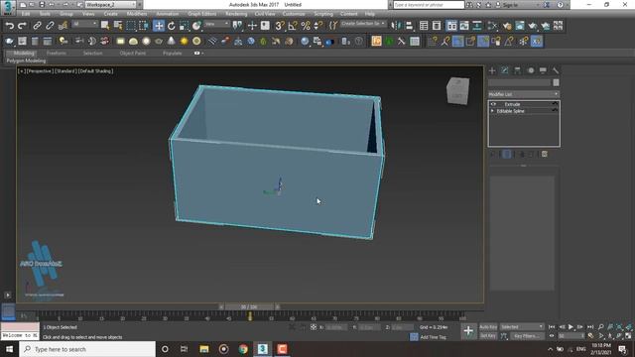
Task: Toggle Window/Crossing selection mode
Action: [143, 26]
